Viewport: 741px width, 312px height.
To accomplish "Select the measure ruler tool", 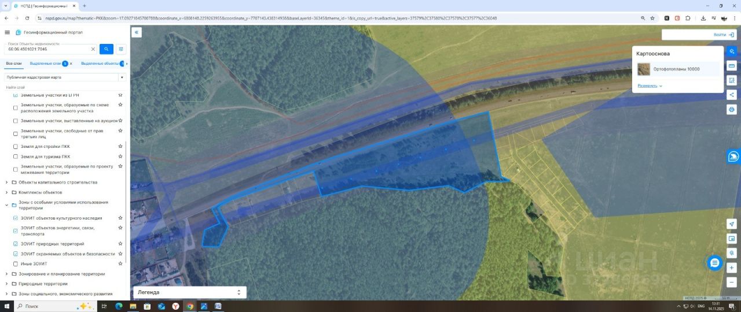I will coord(732,65).
